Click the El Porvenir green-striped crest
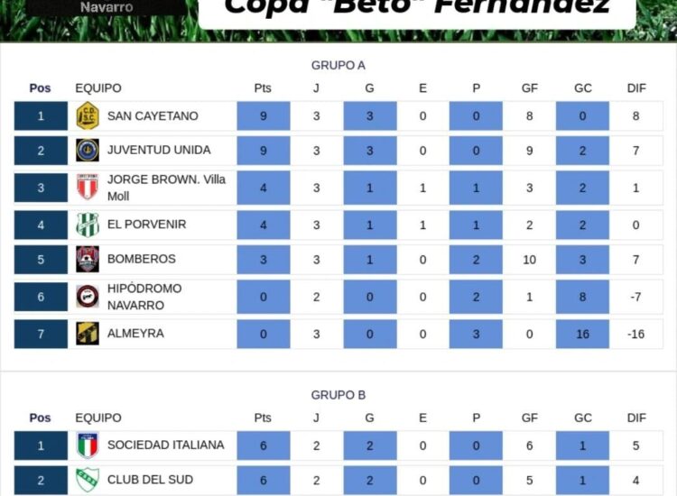The height and width of the screenshot is (496, 677). click(x=88, y=225)
